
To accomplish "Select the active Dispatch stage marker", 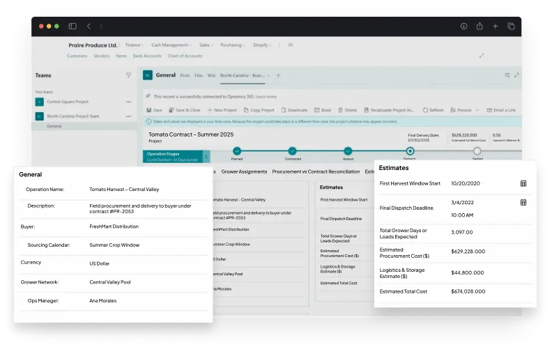I will (410, 151).
